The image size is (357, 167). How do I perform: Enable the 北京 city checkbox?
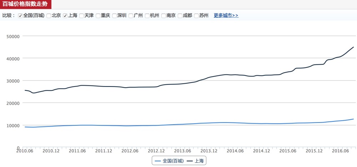(x=49, y=16)
